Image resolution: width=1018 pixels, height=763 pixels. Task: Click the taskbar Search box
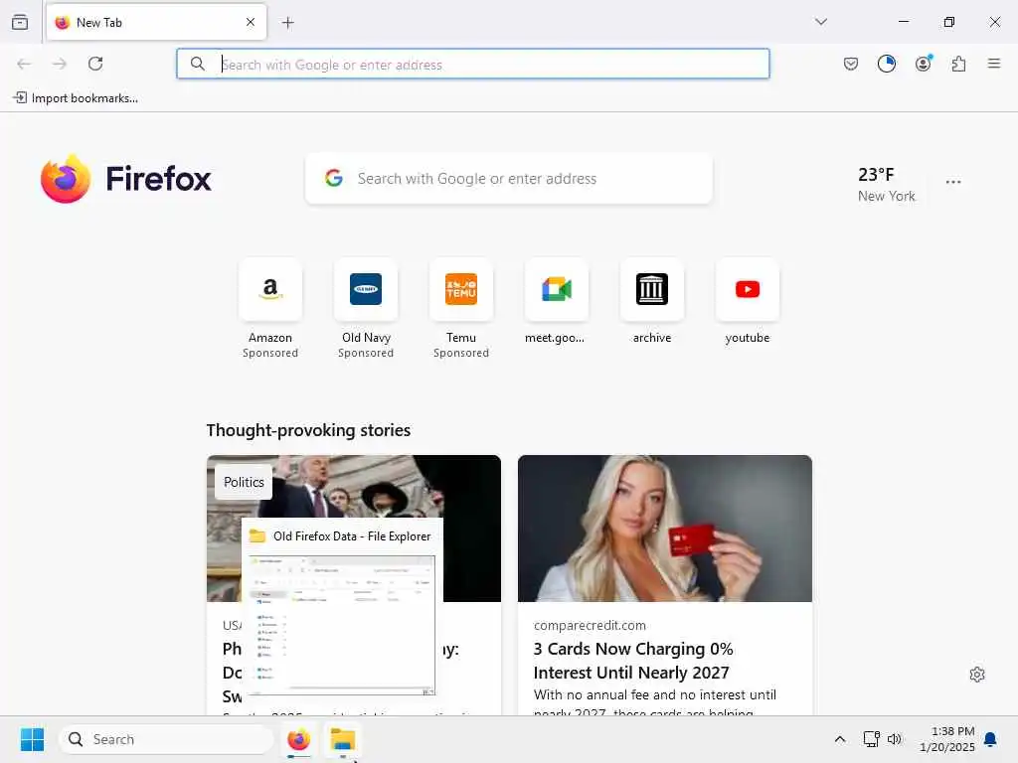pyautogui.click(x=166, y=739)
